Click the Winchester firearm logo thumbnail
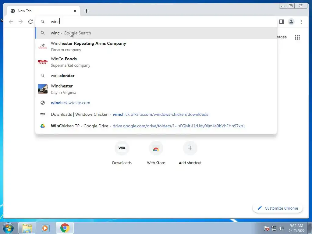 click(x=43, y=46)
